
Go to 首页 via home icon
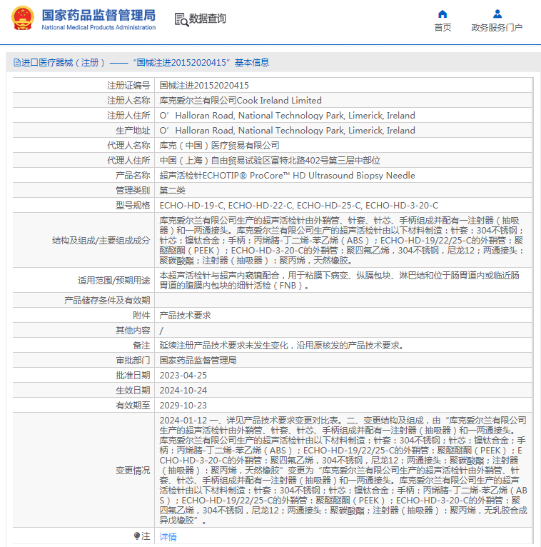pos(443,14)
